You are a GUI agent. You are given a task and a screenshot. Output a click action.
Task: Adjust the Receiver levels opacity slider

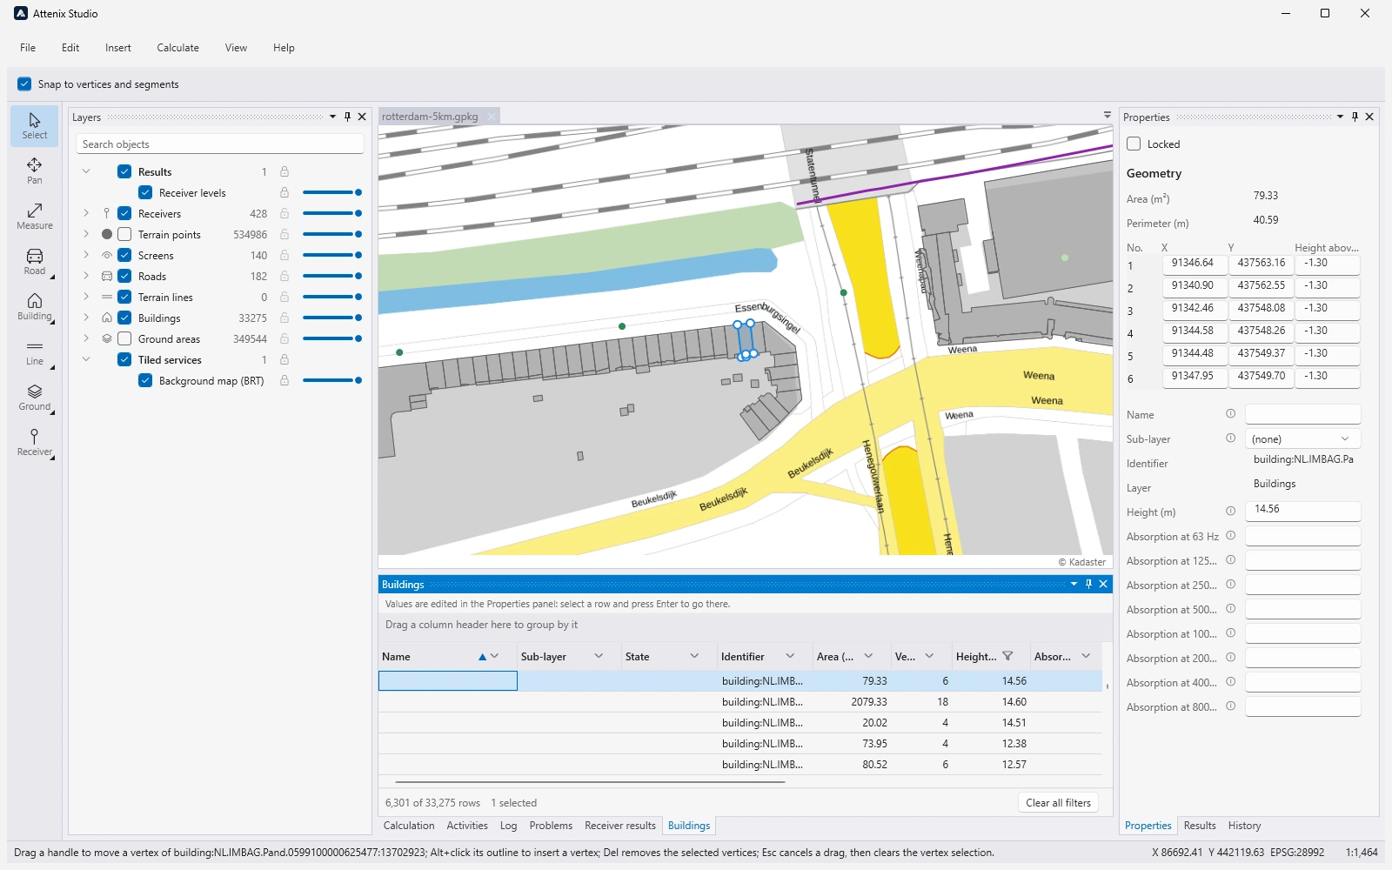pyautogui.click(x=331, y=192)
